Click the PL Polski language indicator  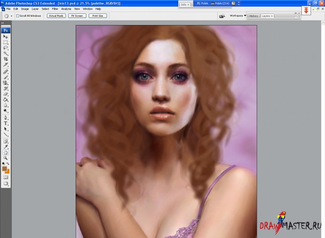point(202,3)
